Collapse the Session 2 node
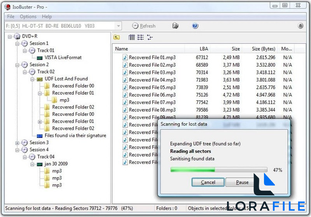This screenshot has height=217, width=311. click(x=17, y=65)
